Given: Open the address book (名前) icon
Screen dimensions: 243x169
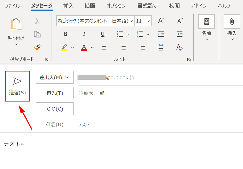Looking at the screenshot, I should (x=206, y=22).
